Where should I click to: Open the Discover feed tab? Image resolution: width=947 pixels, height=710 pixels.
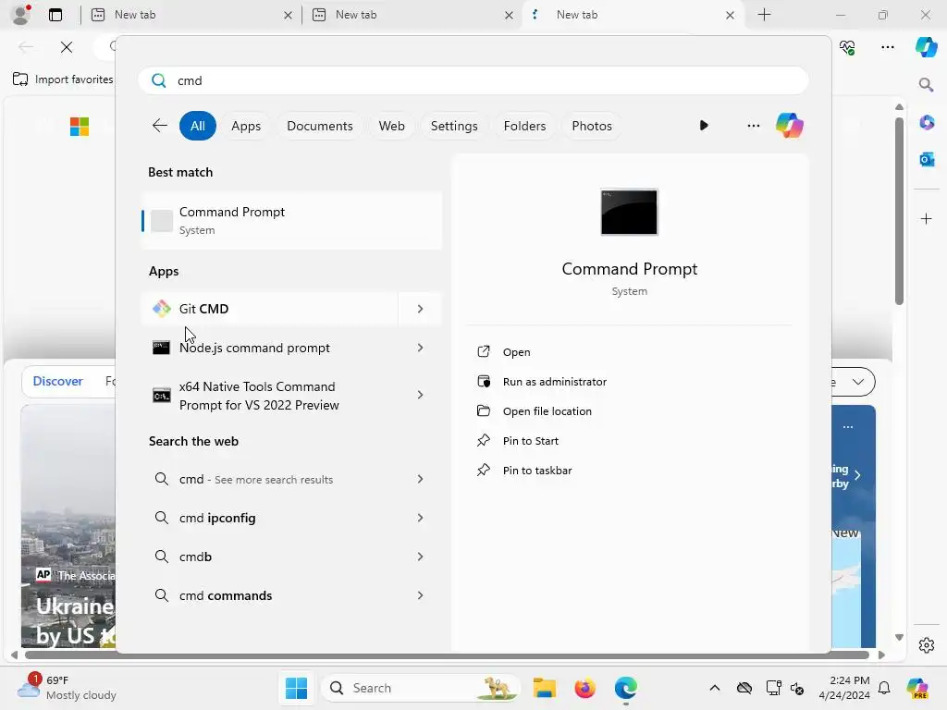[57, 381]
